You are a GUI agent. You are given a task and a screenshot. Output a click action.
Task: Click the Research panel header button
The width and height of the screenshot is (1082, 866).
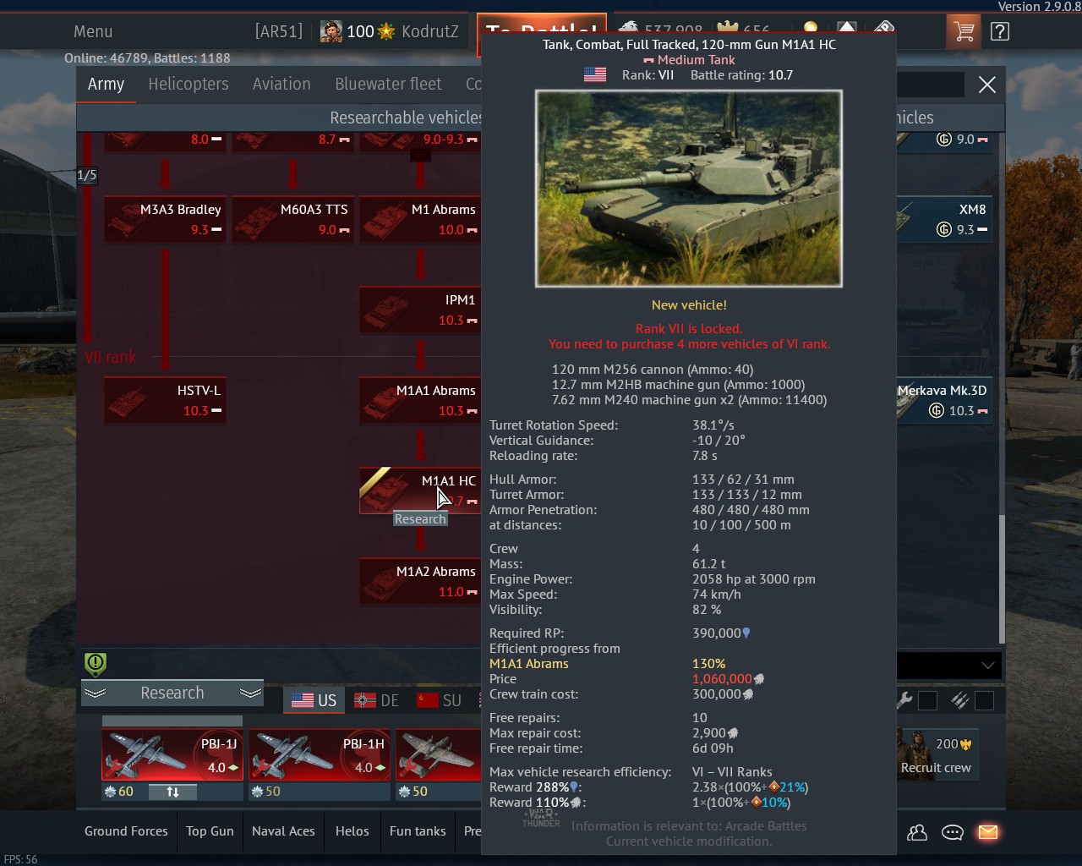coord(172,693)
